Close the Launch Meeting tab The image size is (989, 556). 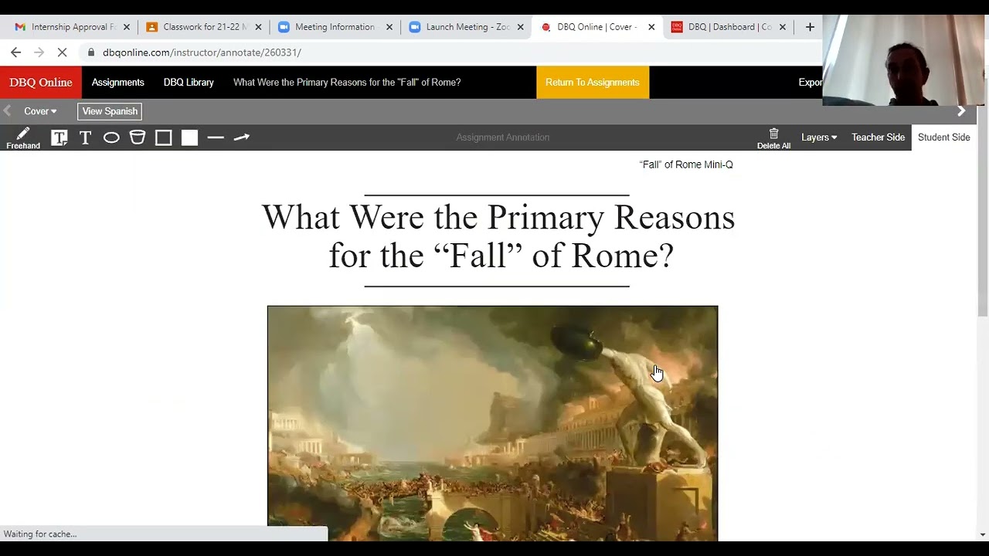(521, 27)
